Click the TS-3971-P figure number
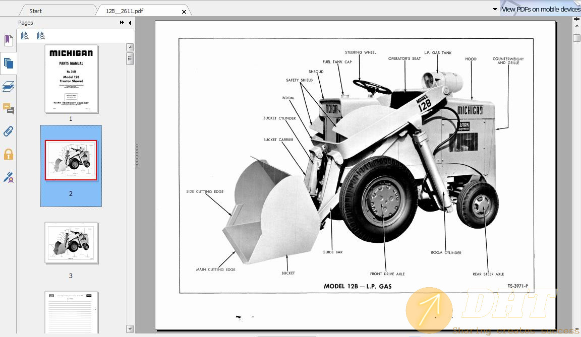This screenshot has height=337, width=581. click(x=517, y=286)
